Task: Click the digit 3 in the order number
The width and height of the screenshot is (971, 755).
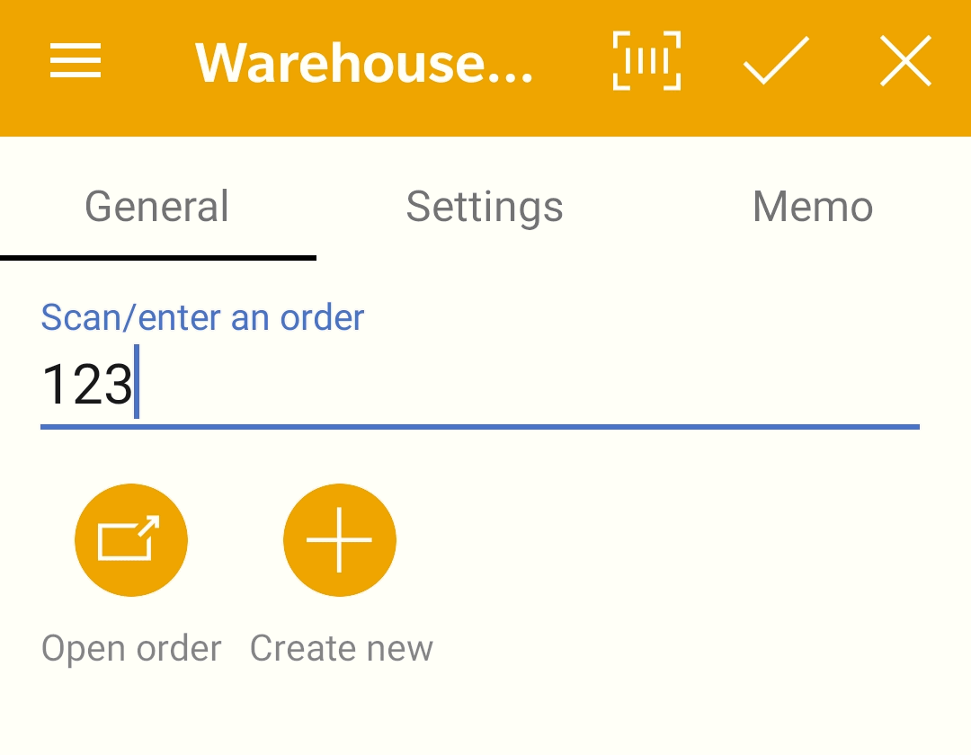Action: (x=118, y=385)
